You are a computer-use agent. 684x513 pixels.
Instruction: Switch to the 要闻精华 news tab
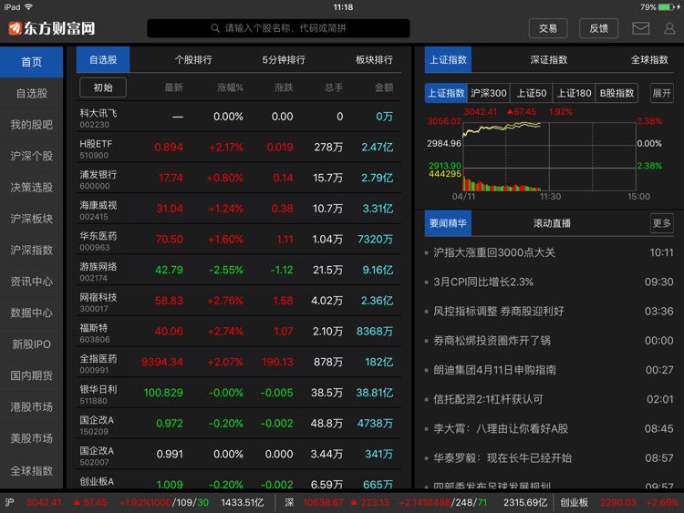448,223
